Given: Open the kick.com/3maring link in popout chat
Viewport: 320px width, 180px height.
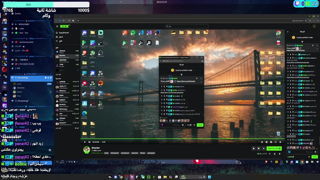Looking at the screenshot, I should (186, 81).
